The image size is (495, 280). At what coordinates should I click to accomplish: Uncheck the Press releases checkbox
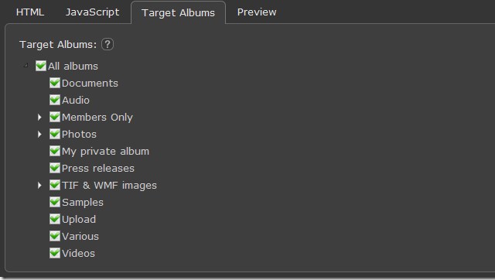coord(55,168)
